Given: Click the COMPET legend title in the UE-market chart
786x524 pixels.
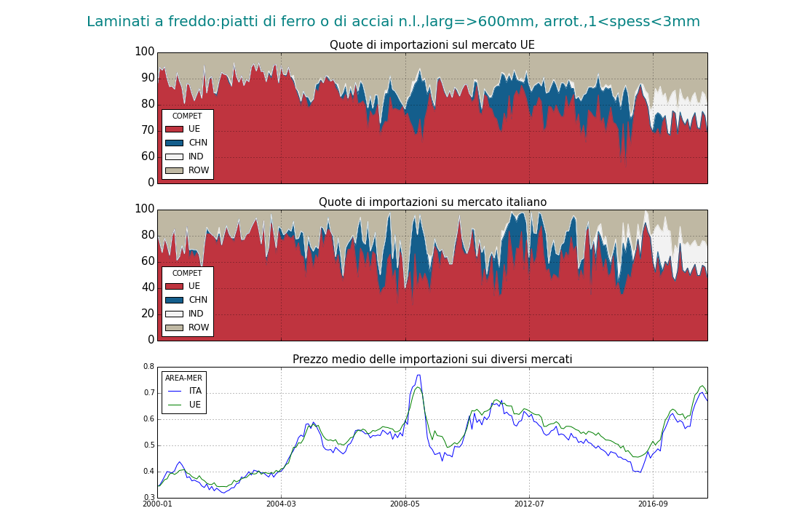Looking at the screenshot, I should pyautogui.click(x=187, y=116).
